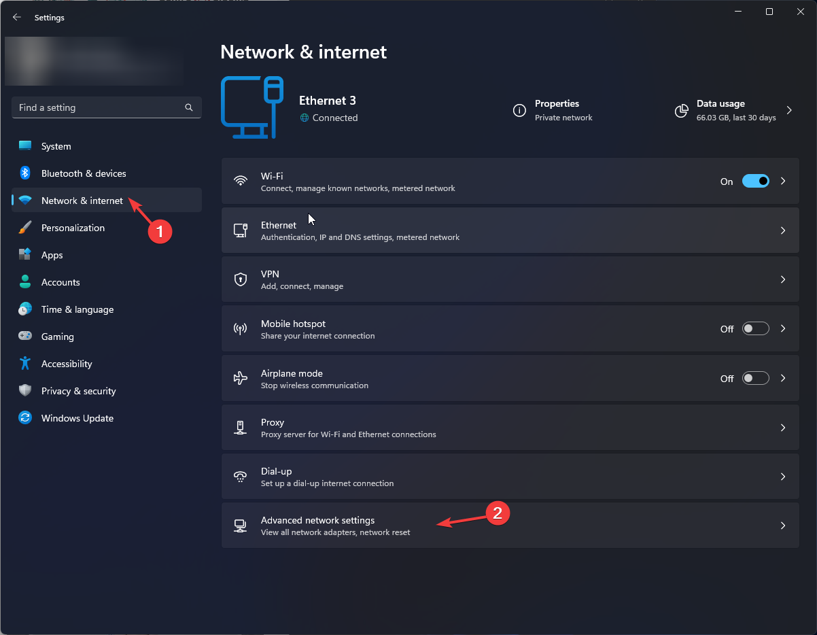
Task: Open Proxy settings via its chevron
Action: pos(782,428)
